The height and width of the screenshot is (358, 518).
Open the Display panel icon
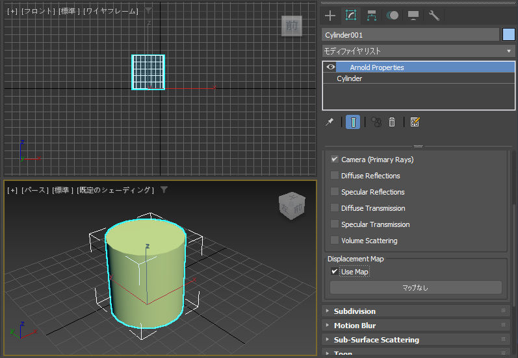click(x=413, y=16)
